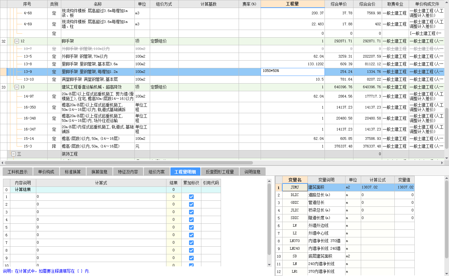449x276 pixels.
Task: Click the 工程量 value 133.1202
Action: coord(293,64)
